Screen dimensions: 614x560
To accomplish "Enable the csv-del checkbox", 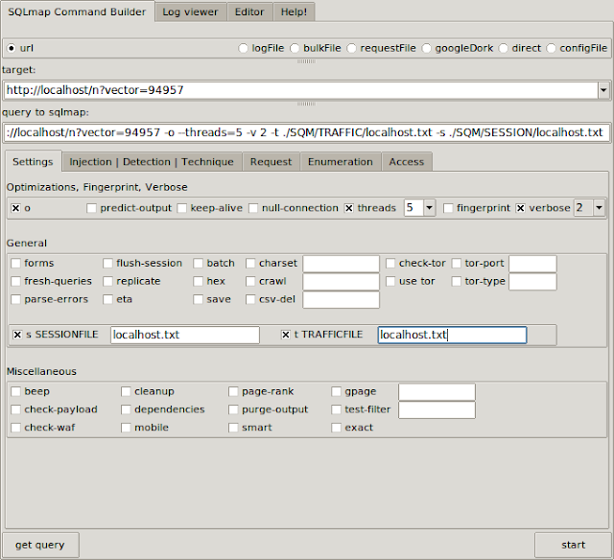I will [x=250, y=299].
